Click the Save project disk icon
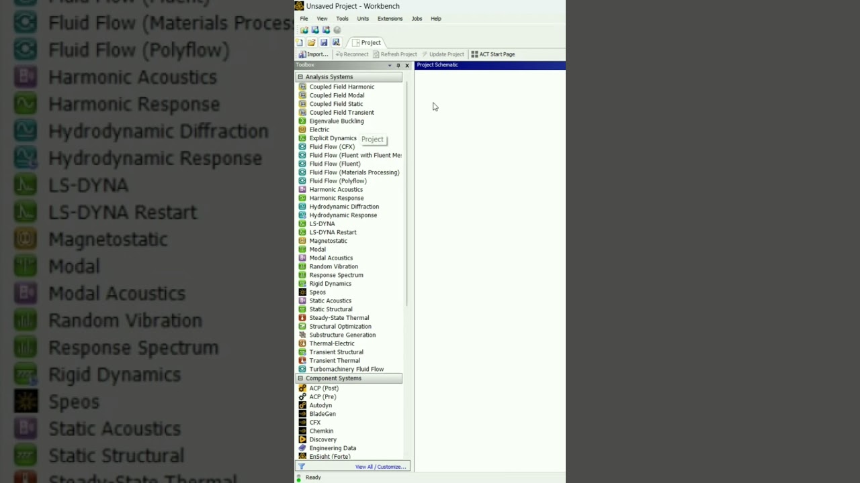This screenshot has height=483, width=860. tap(323, 42)
